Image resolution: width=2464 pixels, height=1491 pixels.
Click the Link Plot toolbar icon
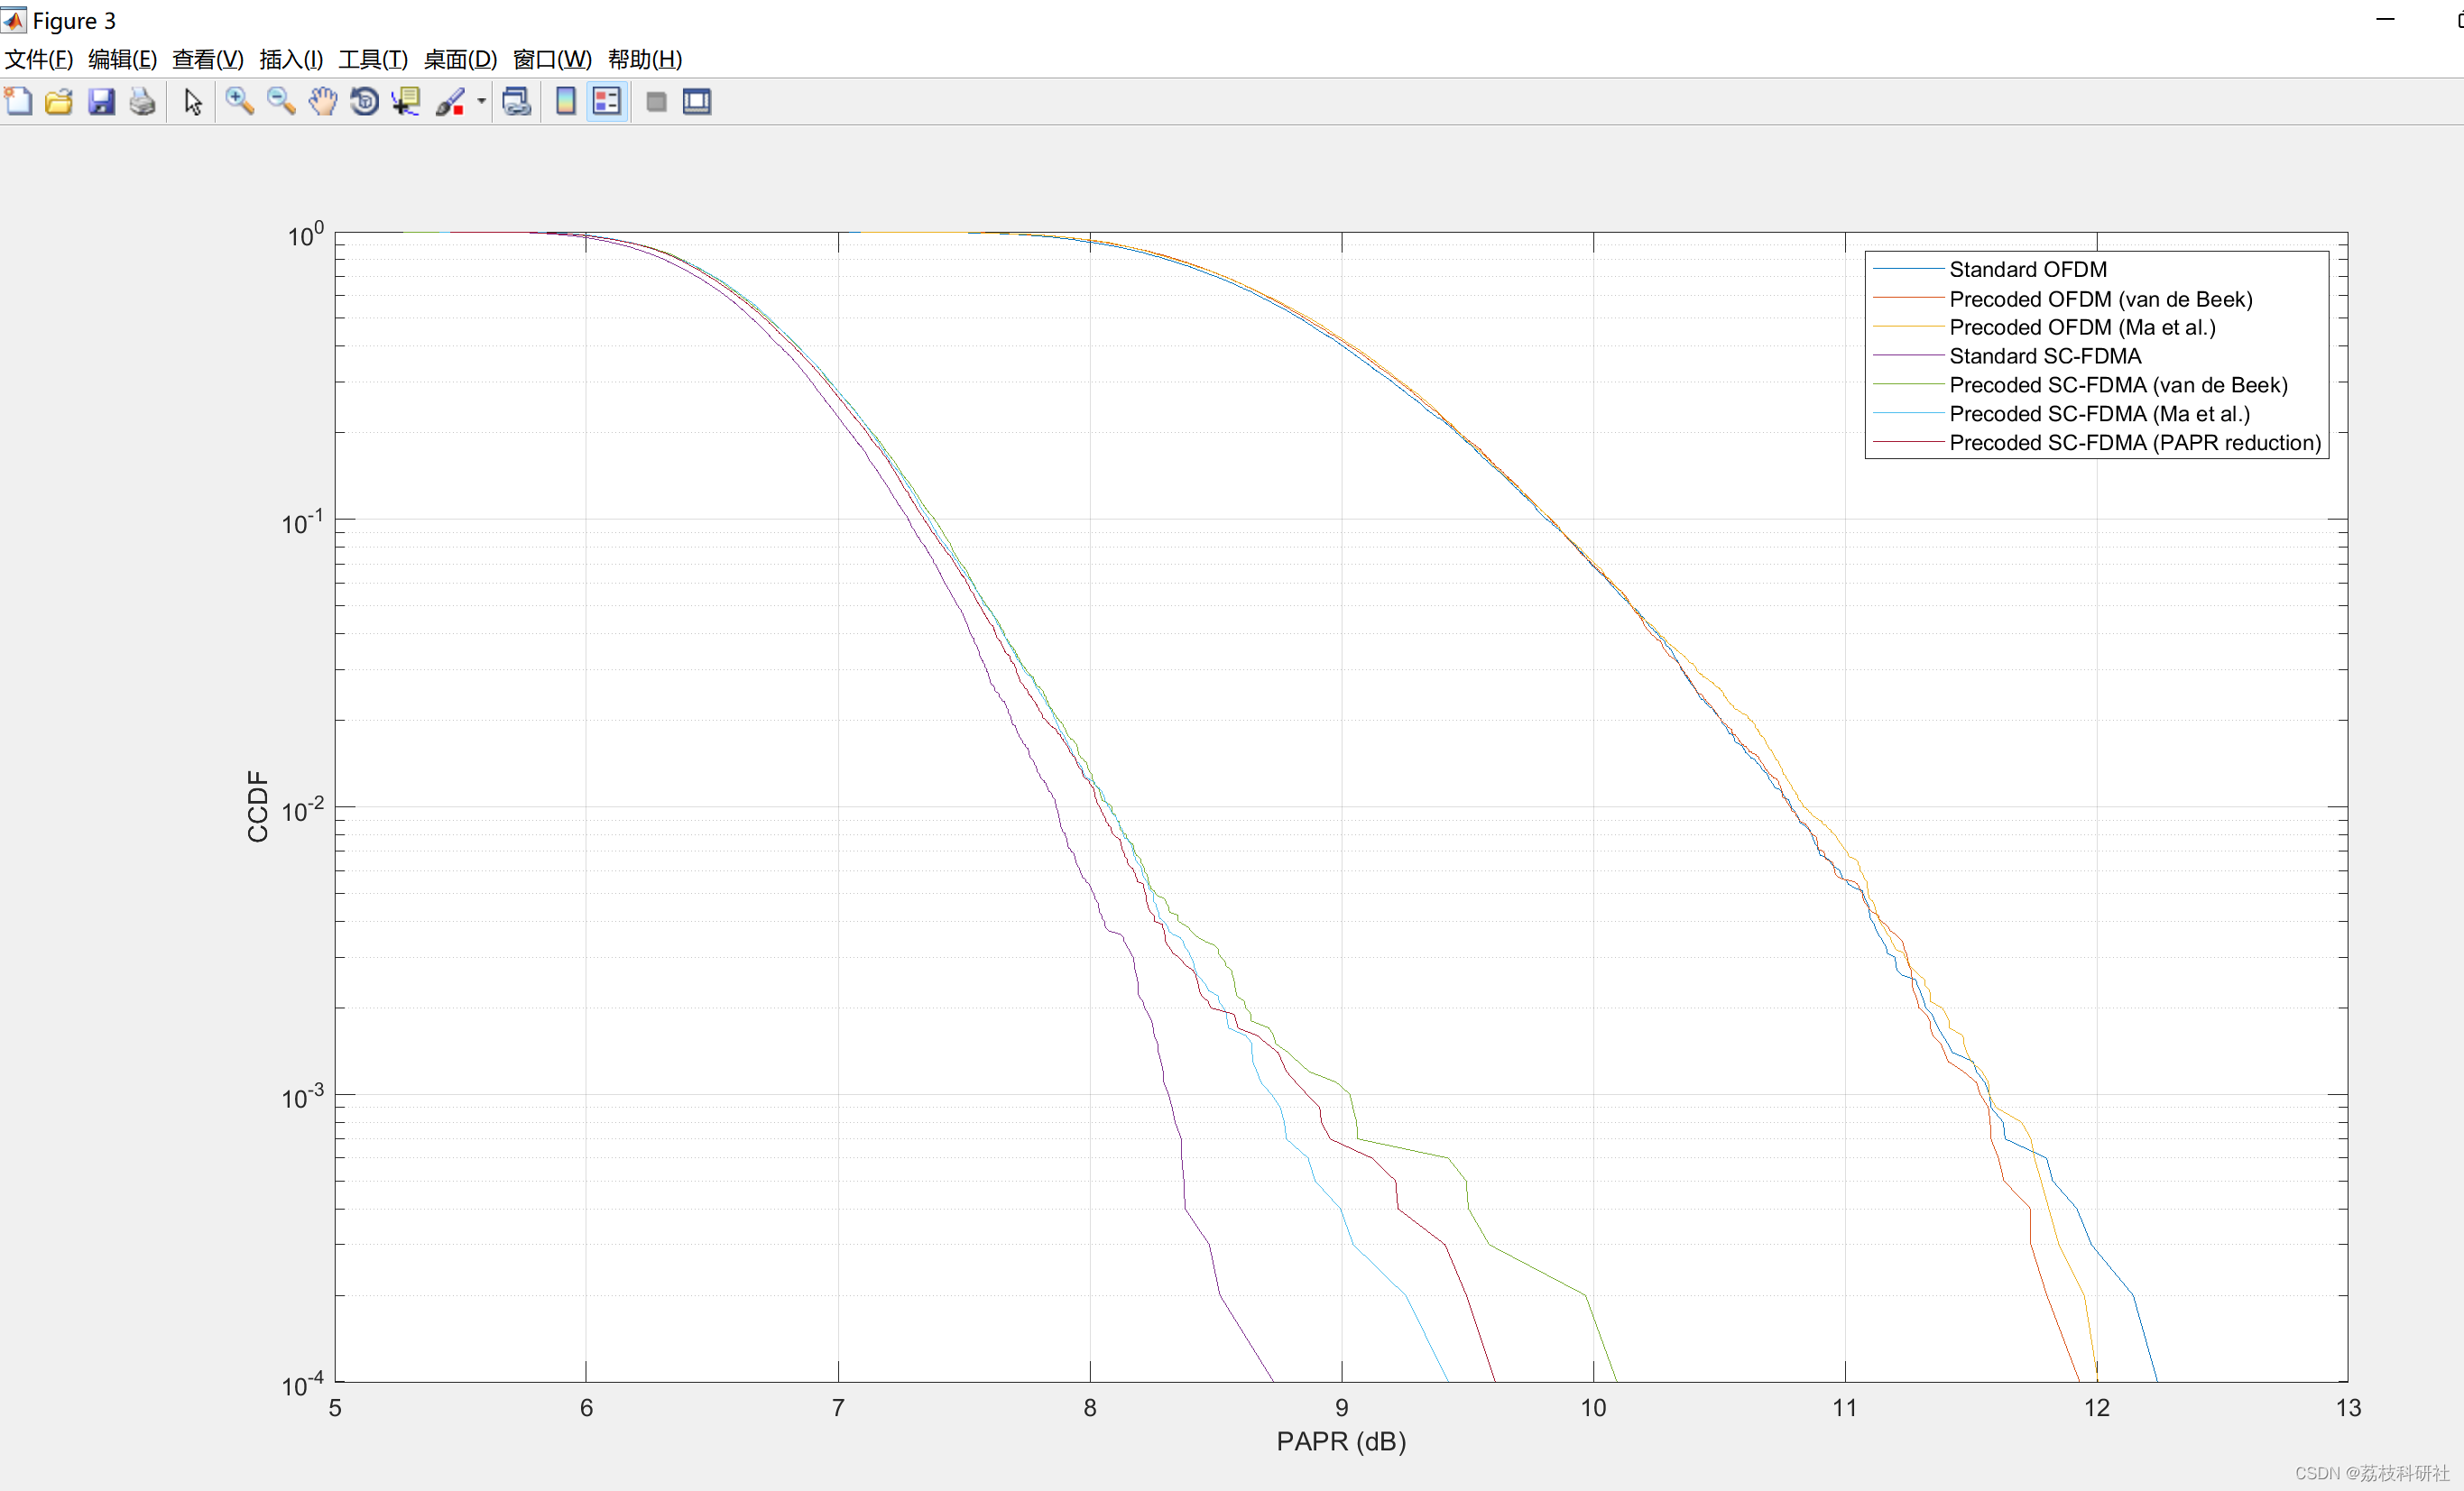(516, 101)
